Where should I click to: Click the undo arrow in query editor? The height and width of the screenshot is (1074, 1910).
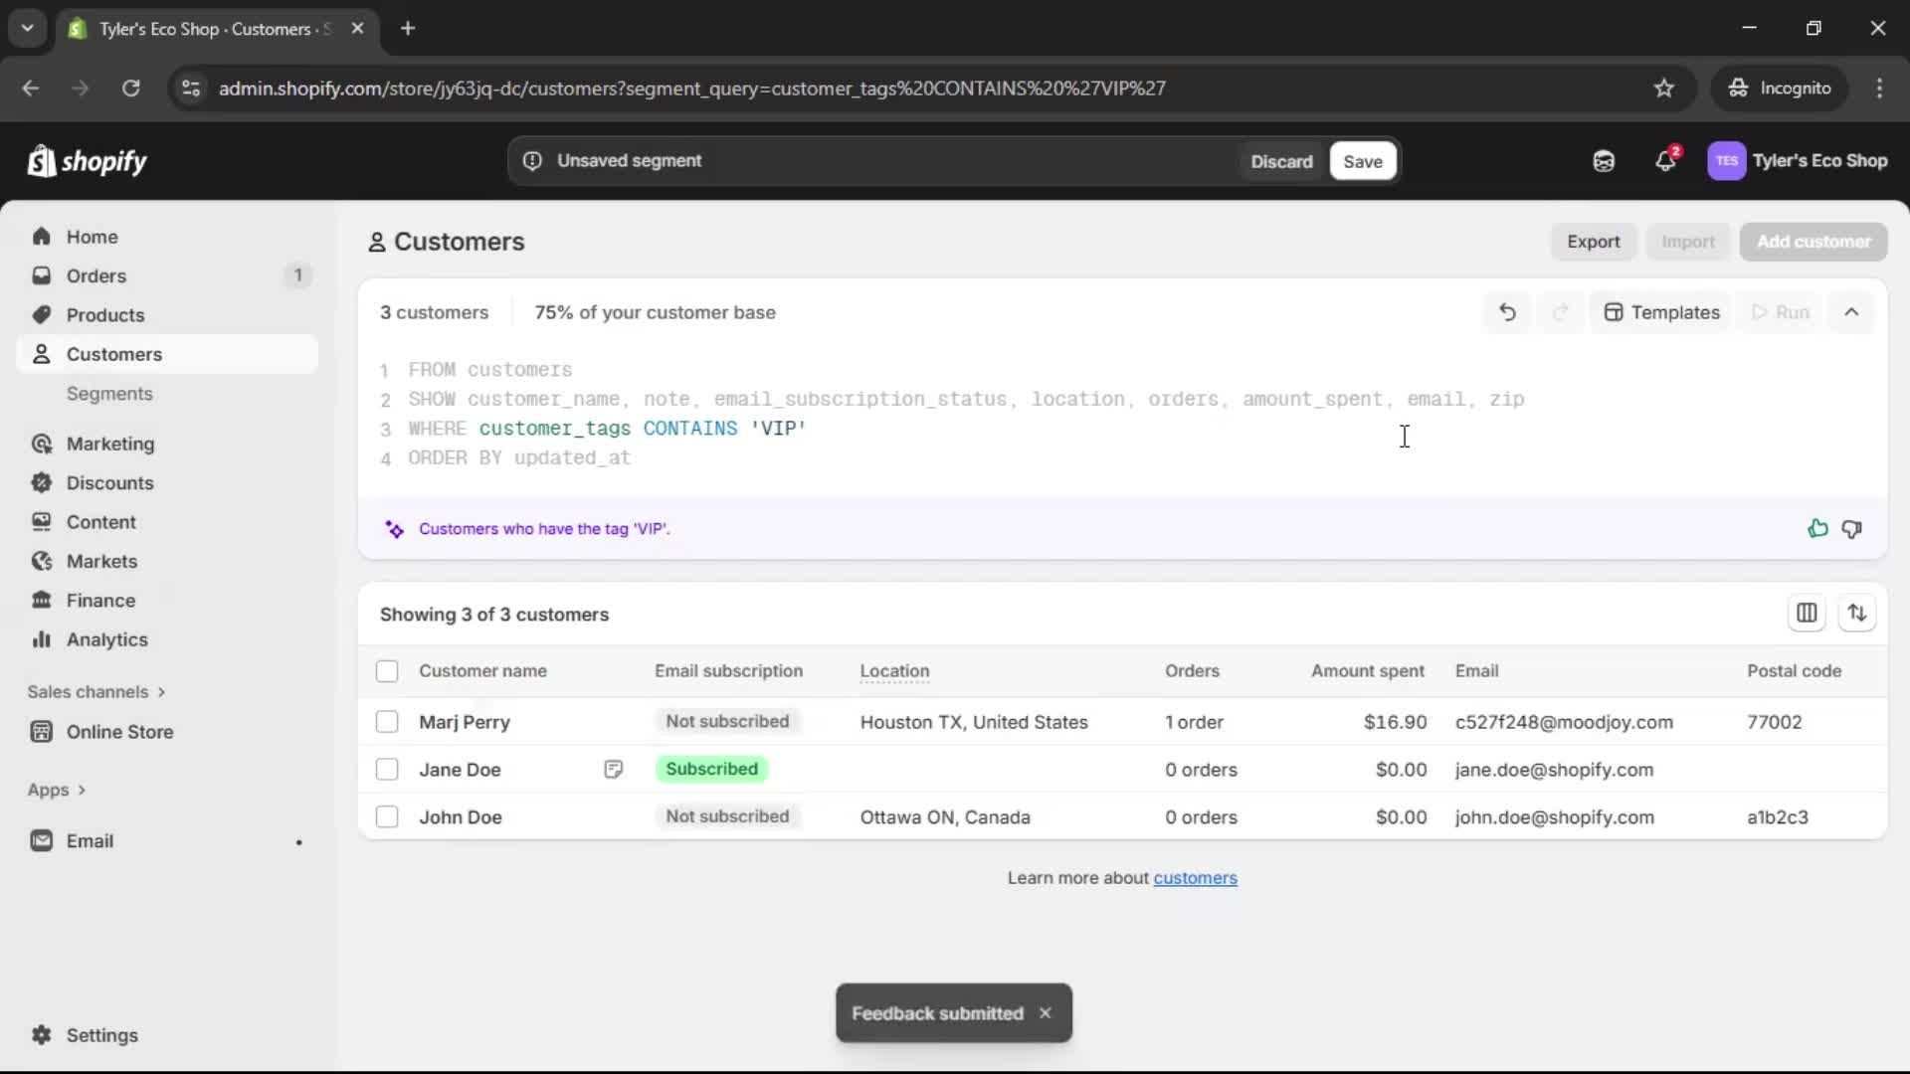click(x=1507, y=312)
